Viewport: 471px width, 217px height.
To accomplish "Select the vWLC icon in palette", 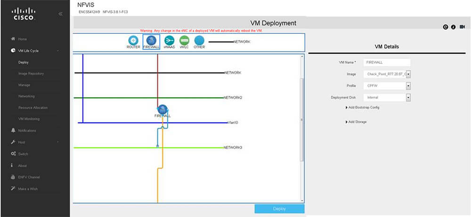I will tap(184, 40).
